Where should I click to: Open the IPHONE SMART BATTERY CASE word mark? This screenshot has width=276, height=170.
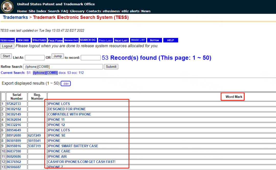click(x=73, y=146)
